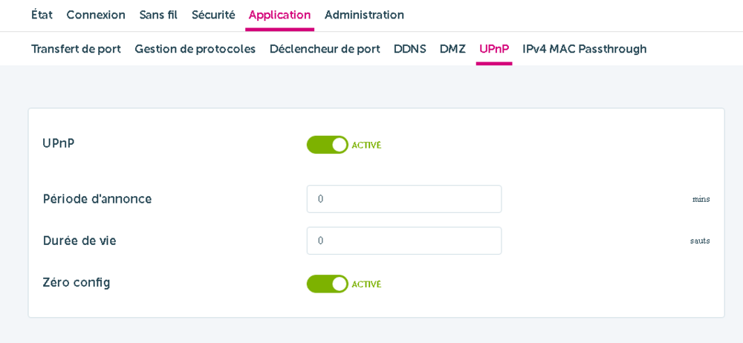The image size is (743, 343).
Task: Select the Application tab
Action: pos(279,15)
